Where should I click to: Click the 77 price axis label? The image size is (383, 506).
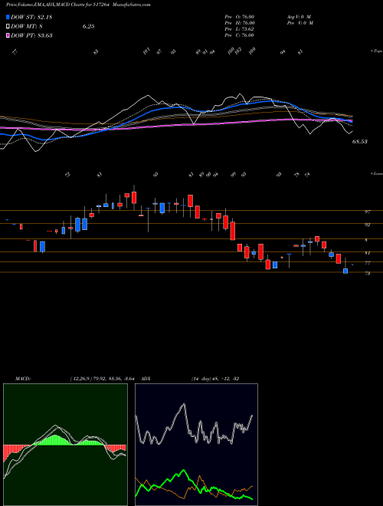367,263
